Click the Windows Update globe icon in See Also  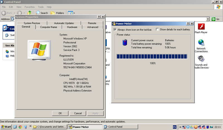click(7, 52)
